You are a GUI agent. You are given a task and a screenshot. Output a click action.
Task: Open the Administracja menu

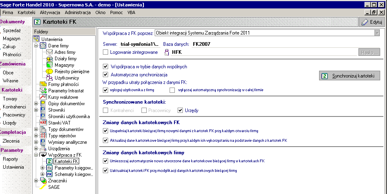(78, 12)
